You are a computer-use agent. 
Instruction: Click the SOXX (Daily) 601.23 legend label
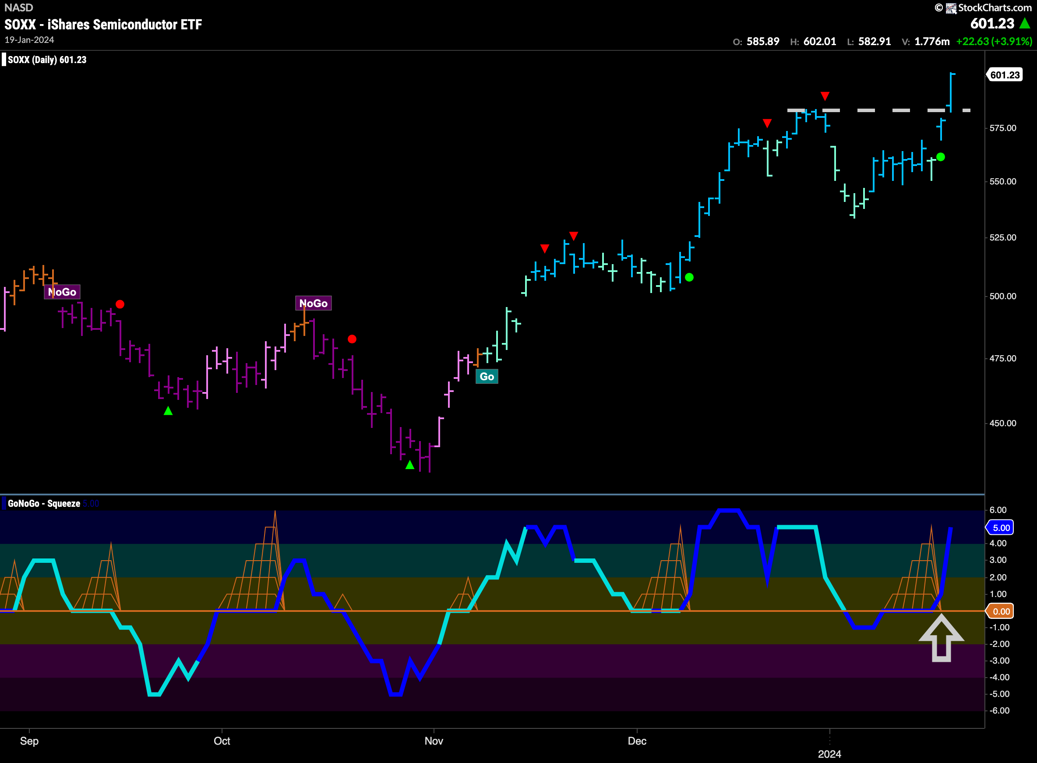click(x=46, y=60)
